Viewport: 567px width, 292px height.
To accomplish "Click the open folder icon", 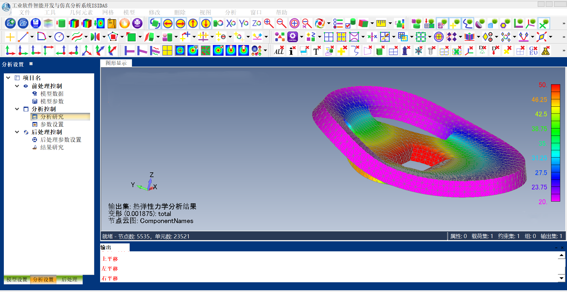I will (x=23, y=23).
